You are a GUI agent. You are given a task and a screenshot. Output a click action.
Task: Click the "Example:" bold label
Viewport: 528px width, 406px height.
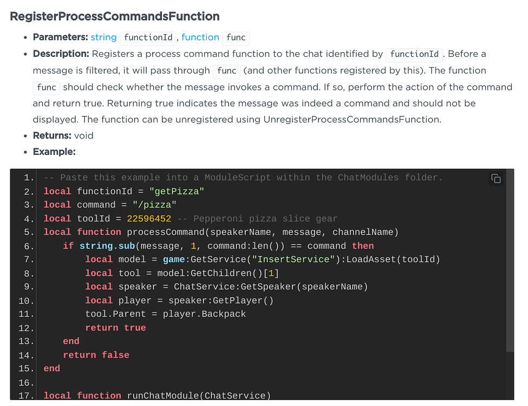(54, 152)
